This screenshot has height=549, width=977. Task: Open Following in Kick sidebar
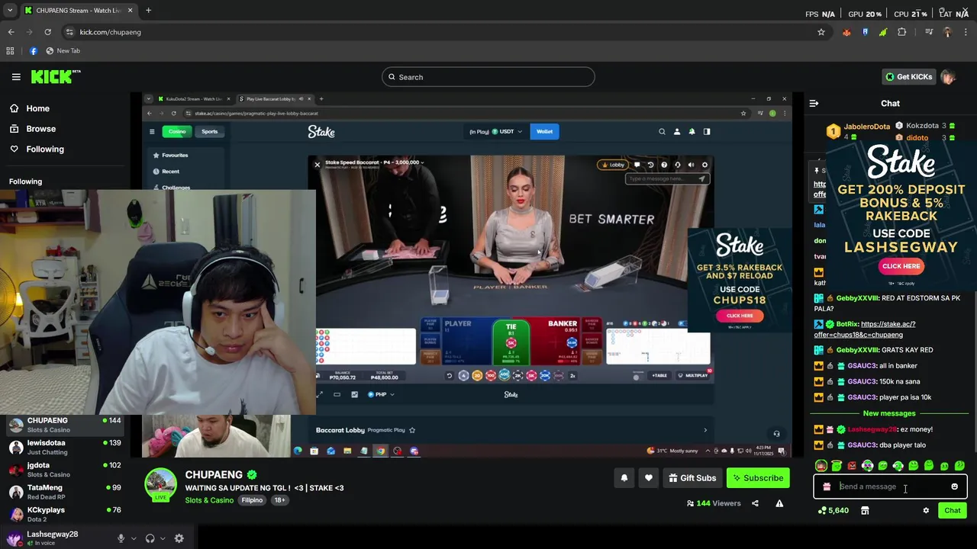(x=45, y=149)
